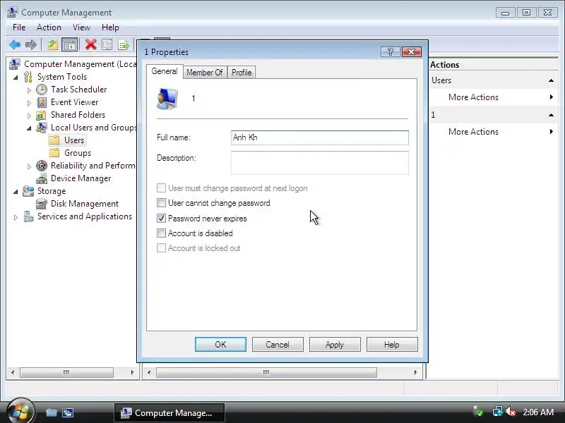Collapse Local Users and Groups node

(29, 128)
